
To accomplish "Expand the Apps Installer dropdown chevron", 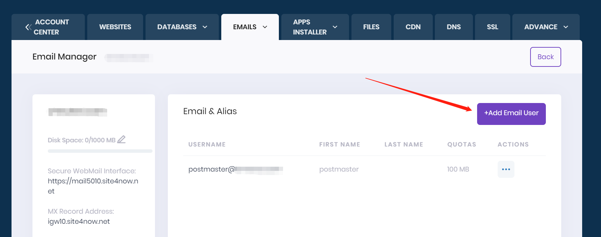I will pos(335,27).
